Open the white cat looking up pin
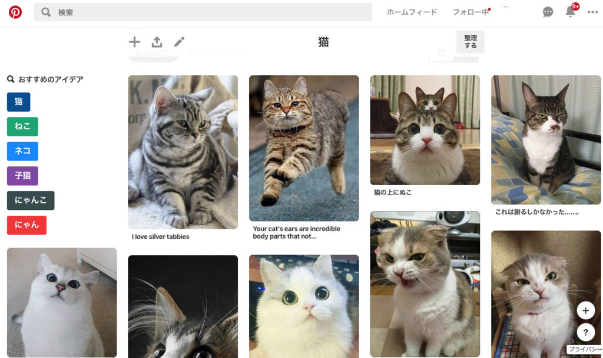This screenshot has height=358, width=603. point(61,302)
